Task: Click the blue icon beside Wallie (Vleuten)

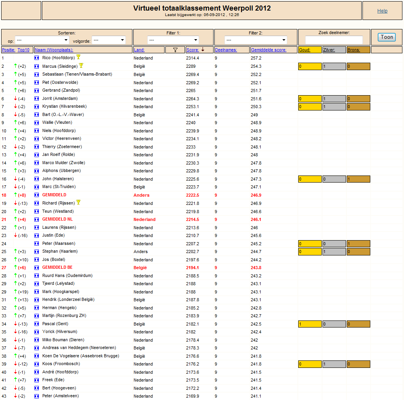Action: (x=36, y=123)
